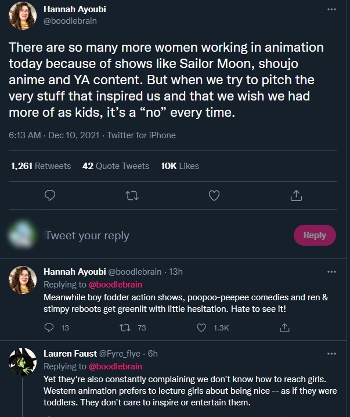This screenshot has width=350, height=417.
Task: Click reply icon showing 13 replies
Action: (50, 328)
